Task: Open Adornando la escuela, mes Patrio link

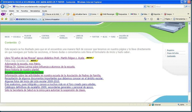Action: [x=23, y=64]
